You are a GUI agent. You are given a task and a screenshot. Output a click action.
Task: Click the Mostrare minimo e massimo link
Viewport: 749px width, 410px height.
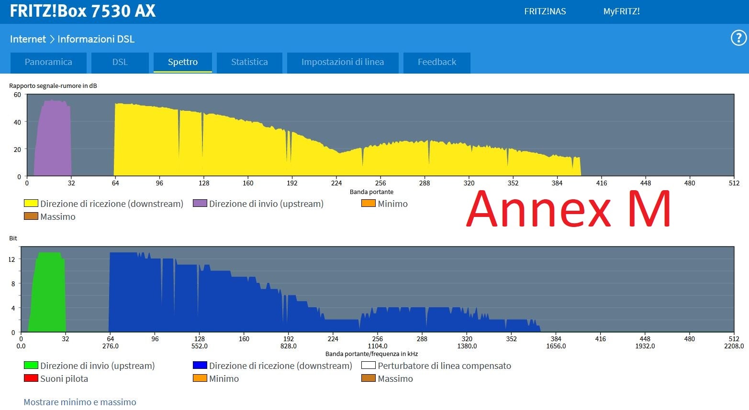pyautogui.click(x=80, y=402)
